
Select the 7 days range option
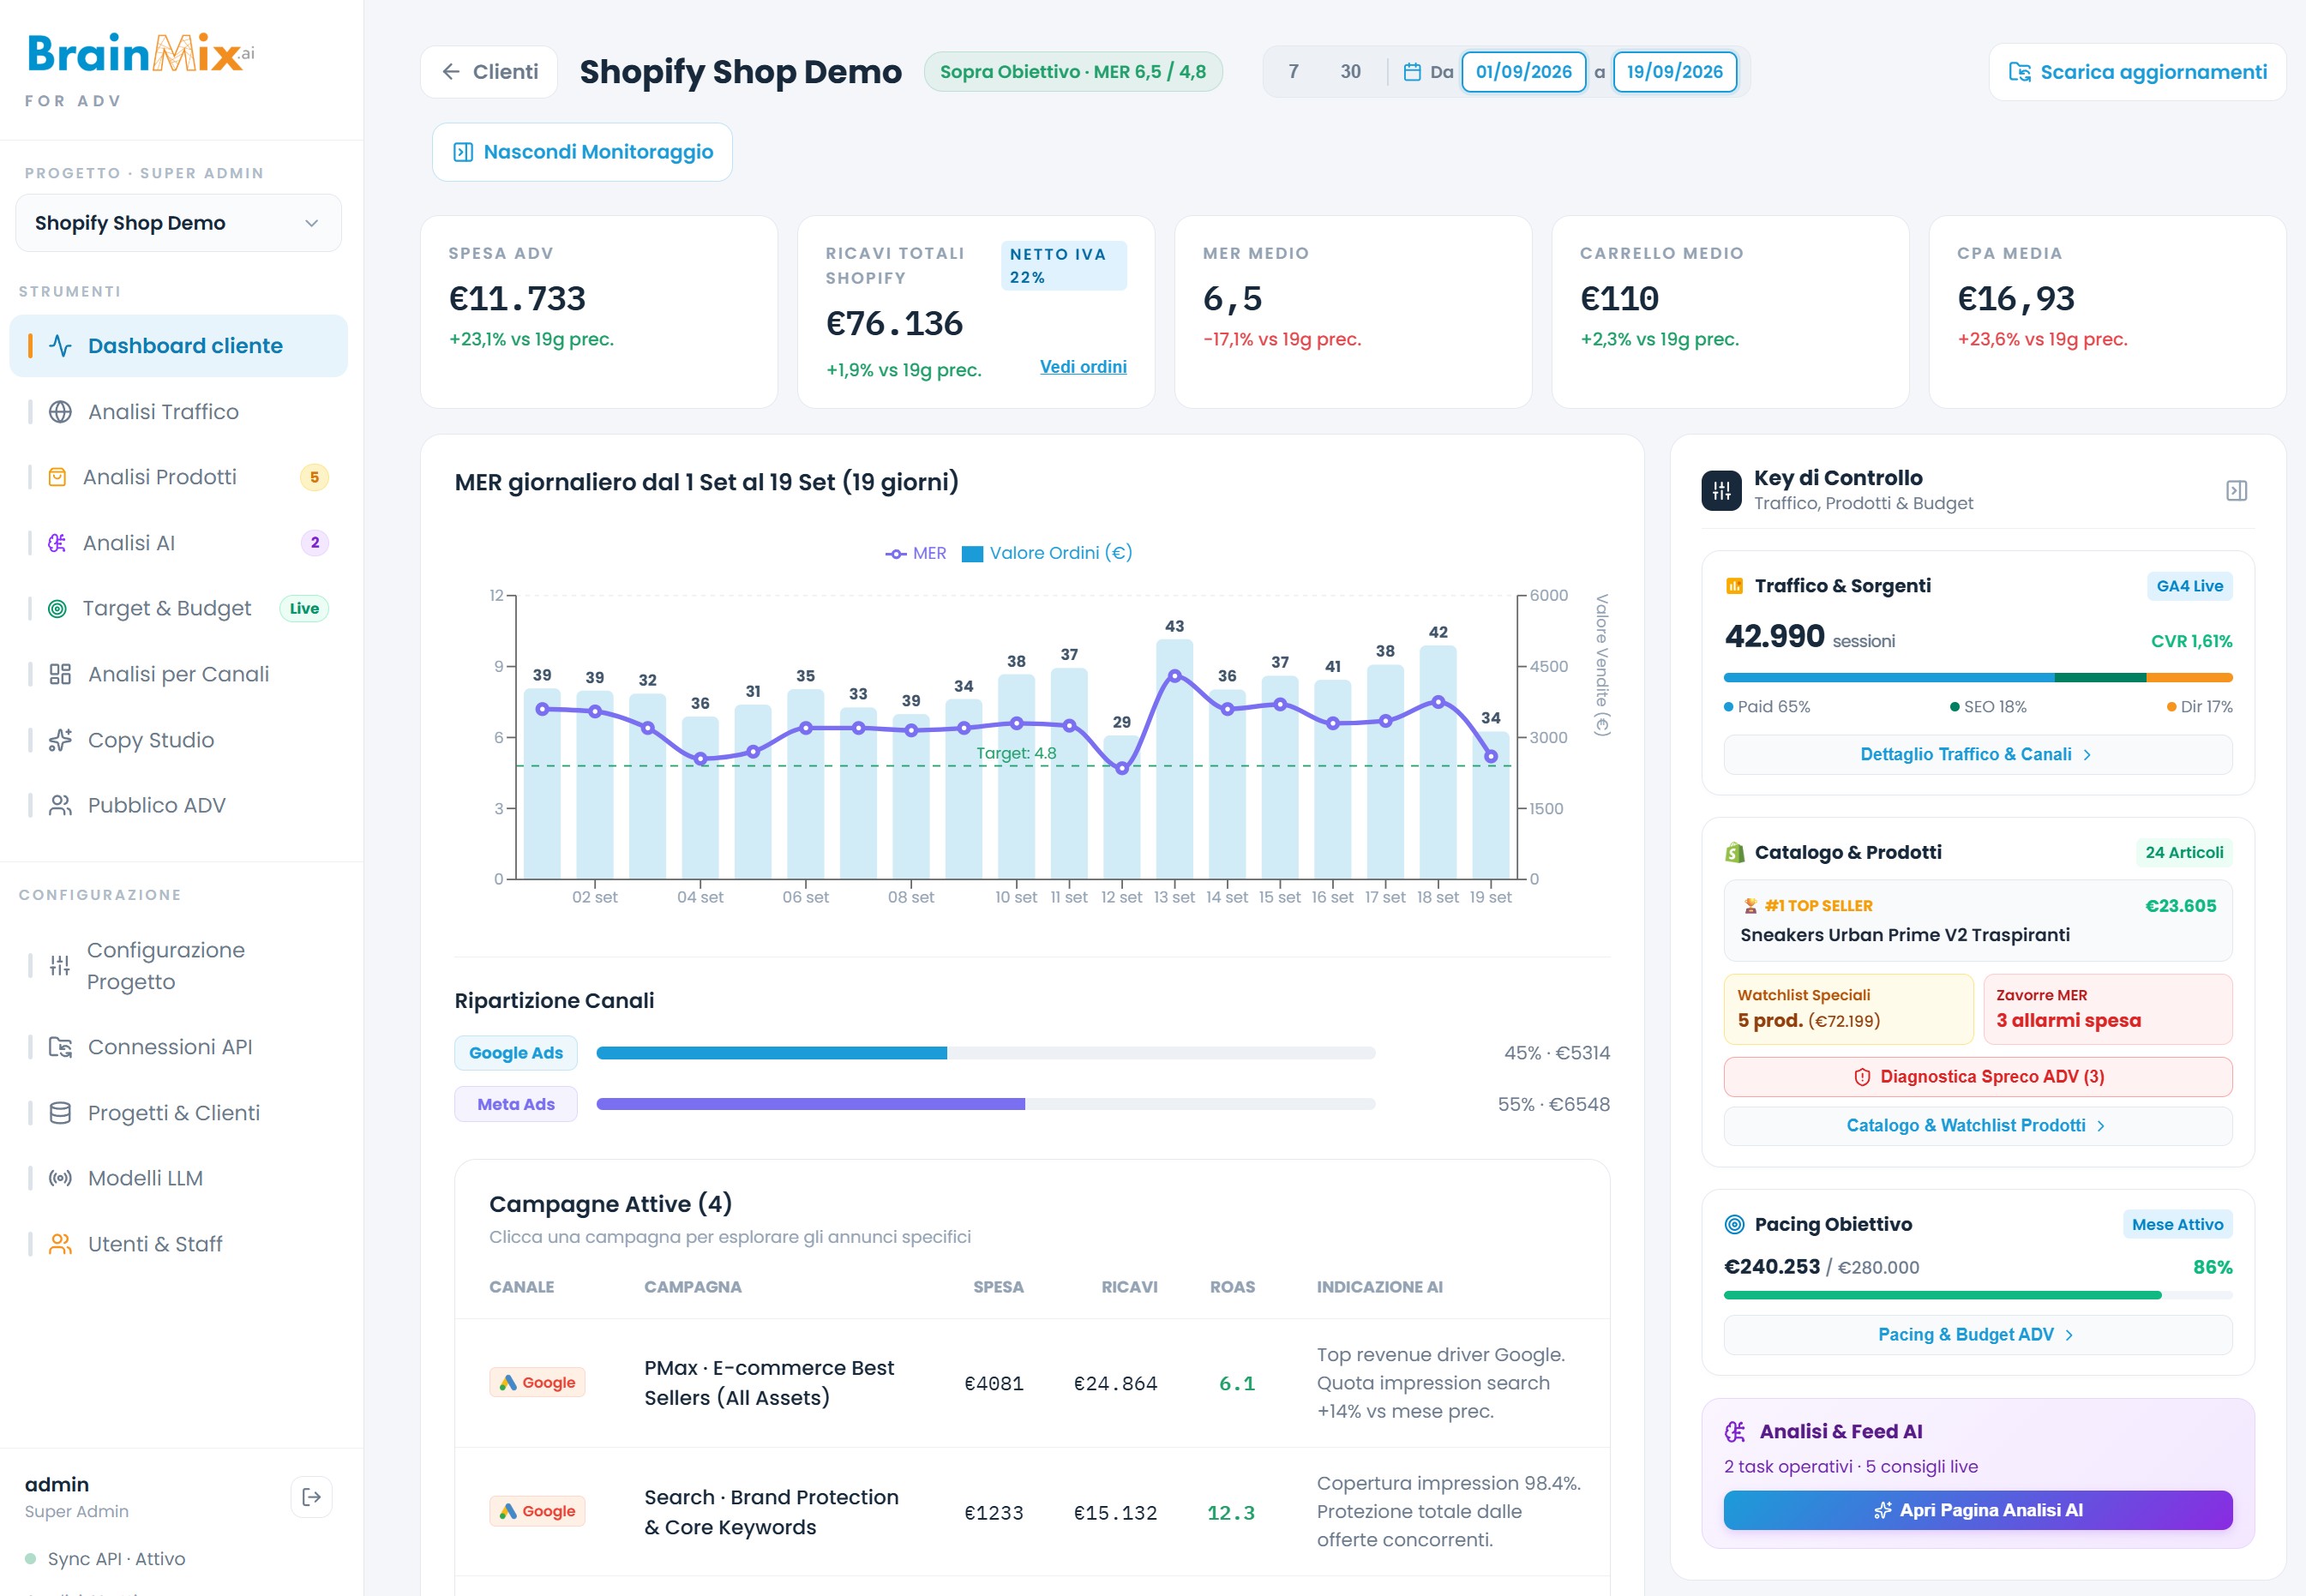pyautogui.click(x=1293, y=72)
